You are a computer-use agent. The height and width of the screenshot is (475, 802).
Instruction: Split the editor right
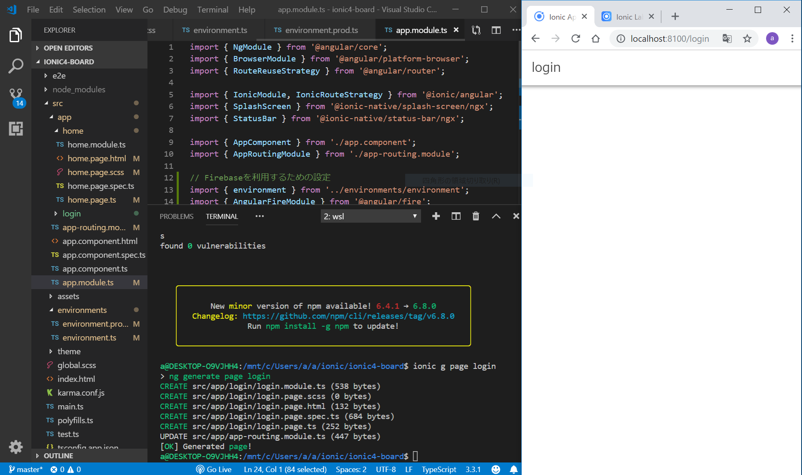496,30
